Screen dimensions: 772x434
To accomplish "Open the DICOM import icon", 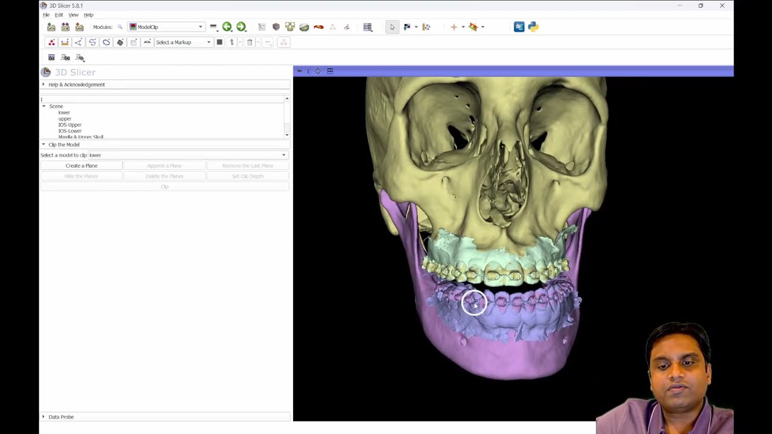I will point(65,27).
